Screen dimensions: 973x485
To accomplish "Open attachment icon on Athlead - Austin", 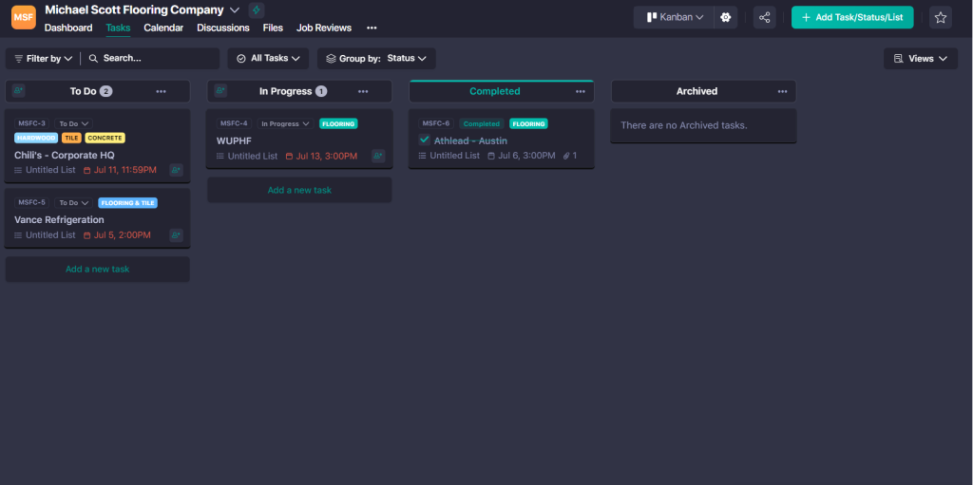I will pyautogui.click(x=566, y=156).
